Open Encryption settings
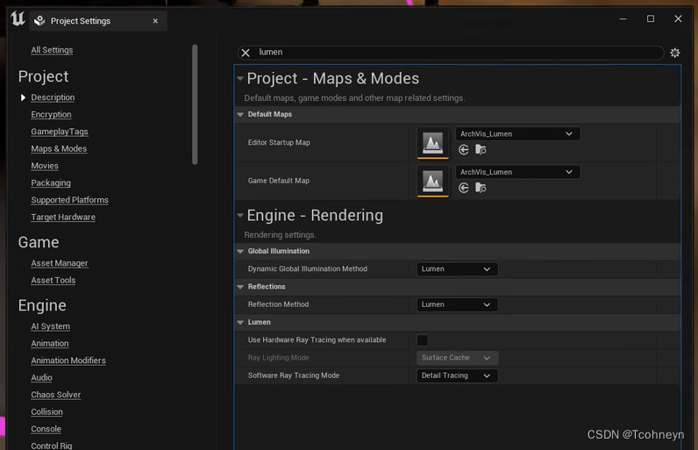Image resolution: width=698 pixels, height=450 pixels. [51, 115]
